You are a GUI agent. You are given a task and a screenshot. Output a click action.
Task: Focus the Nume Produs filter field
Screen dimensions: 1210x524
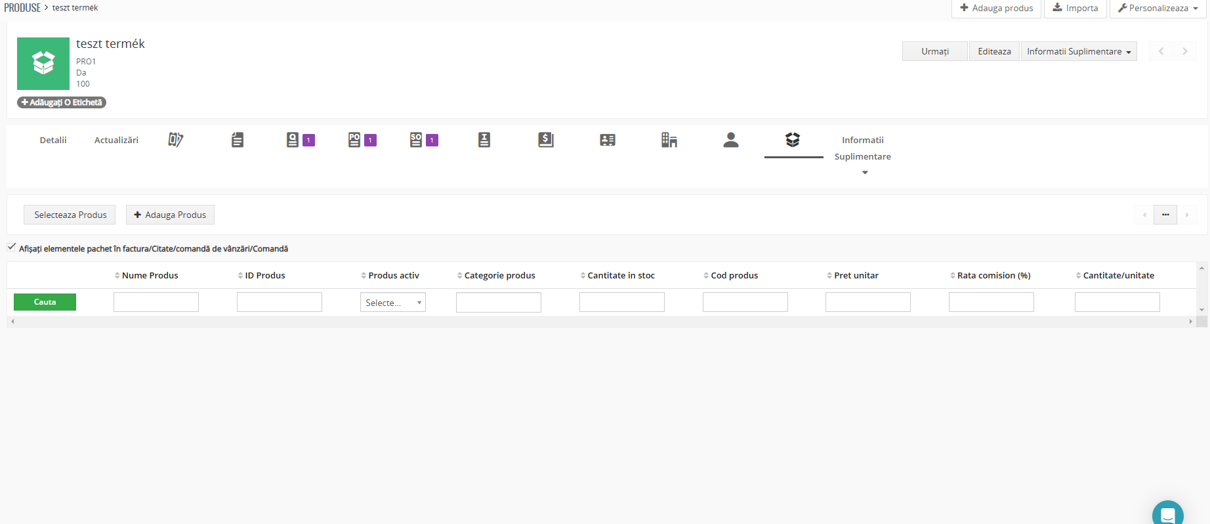click(156, 302)
